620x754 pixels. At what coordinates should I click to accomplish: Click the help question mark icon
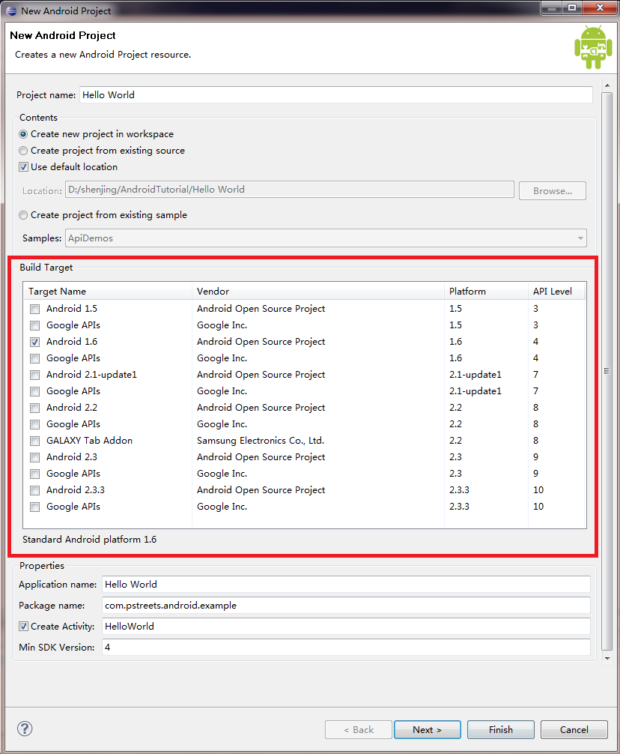(25, 729)
